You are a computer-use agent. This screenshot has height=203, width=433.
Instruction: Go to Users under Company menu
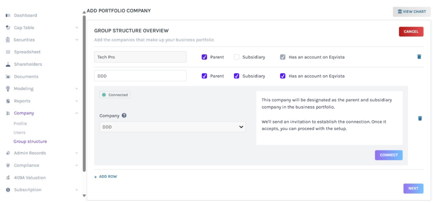pyautogui.click(x=19, y=133)
